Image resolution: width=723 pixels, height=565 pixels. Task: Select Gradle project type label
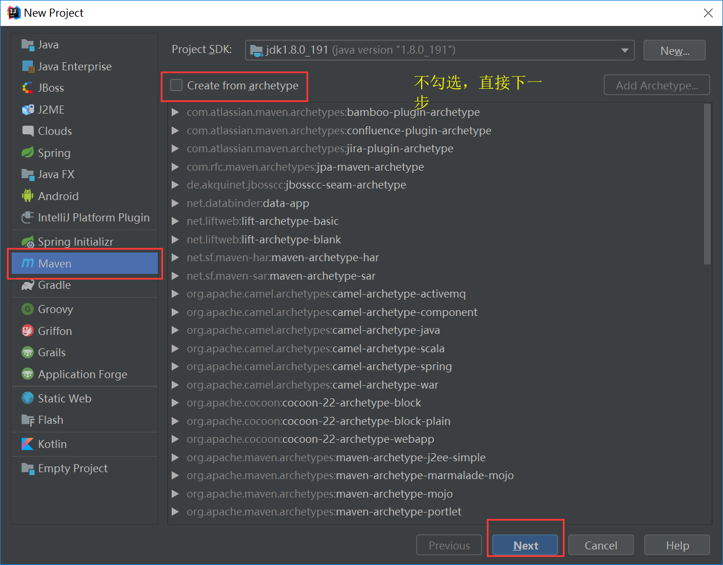point(54,285)
